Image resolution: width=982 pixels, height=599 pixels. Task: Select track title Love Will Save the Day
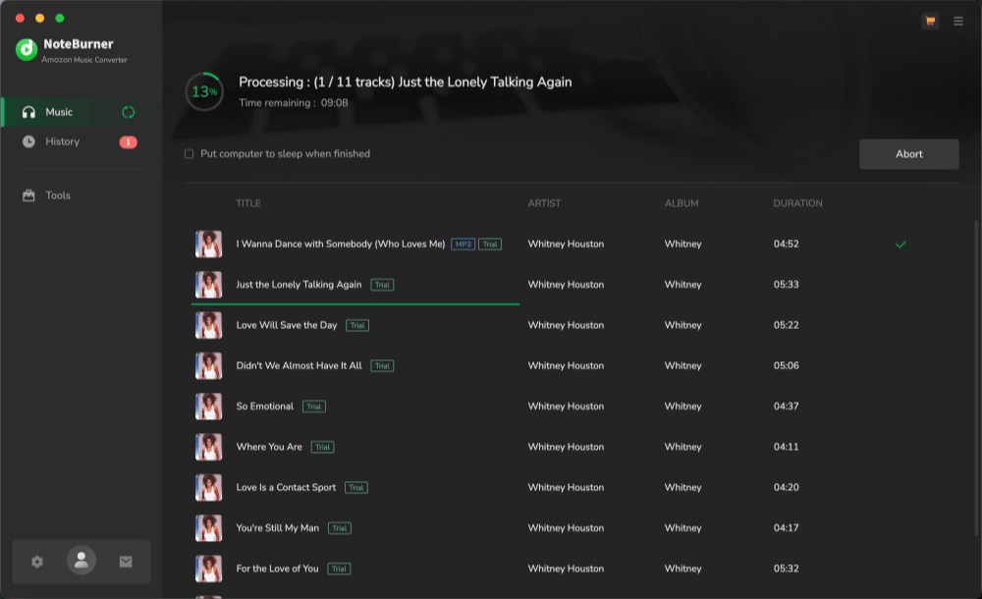pos(286,325)
